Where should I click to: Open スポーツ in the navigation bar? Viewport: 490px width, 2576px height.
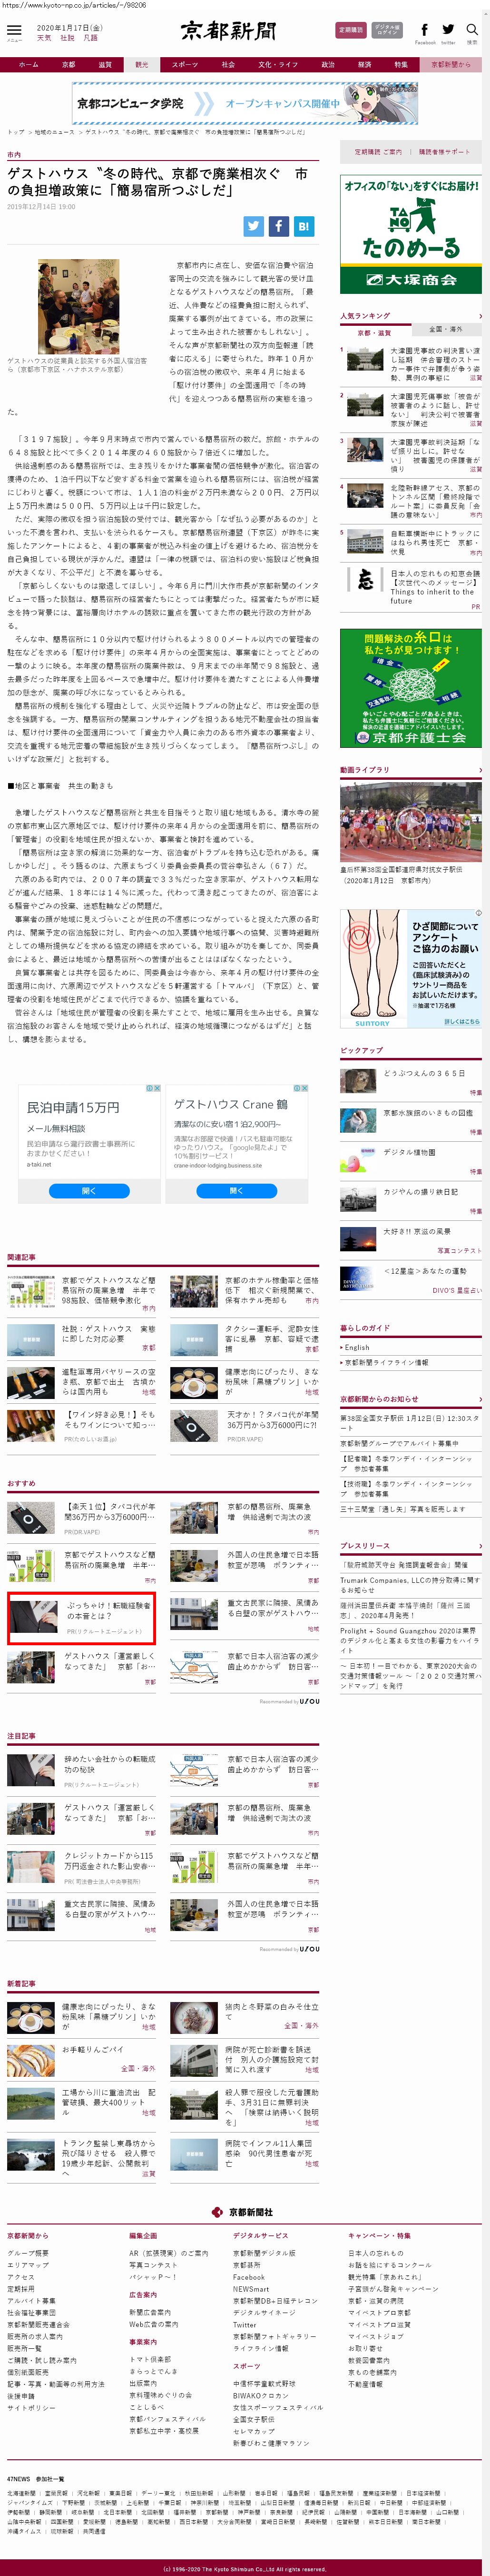185,64
